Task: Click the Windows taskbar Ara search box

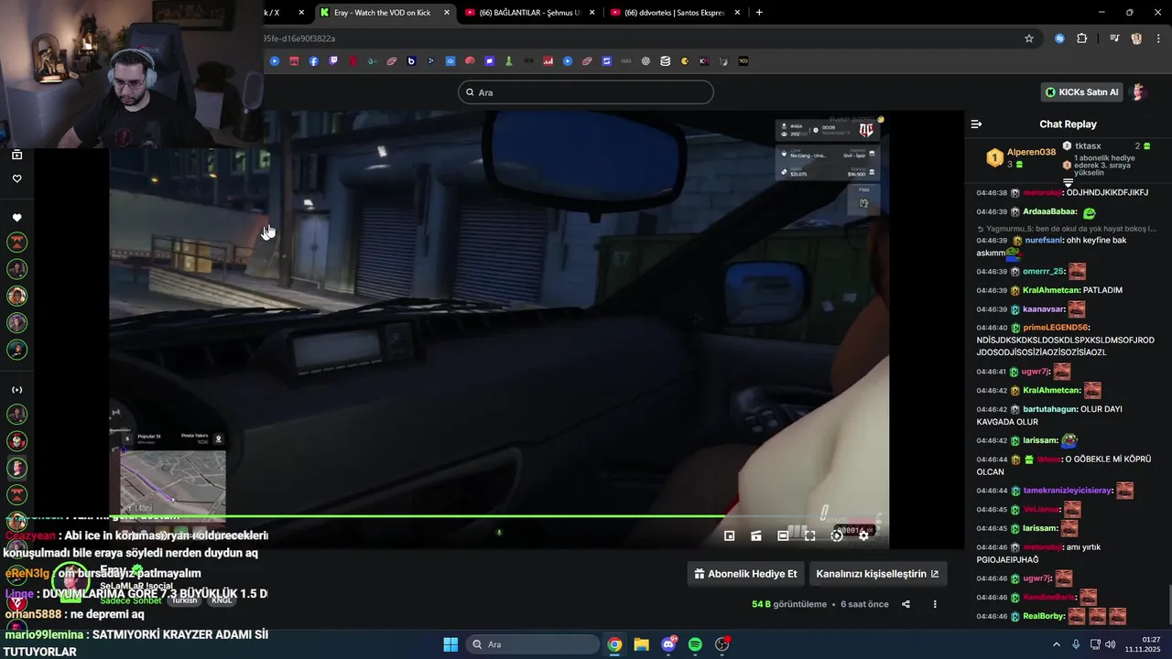Action: coord(533,644)
